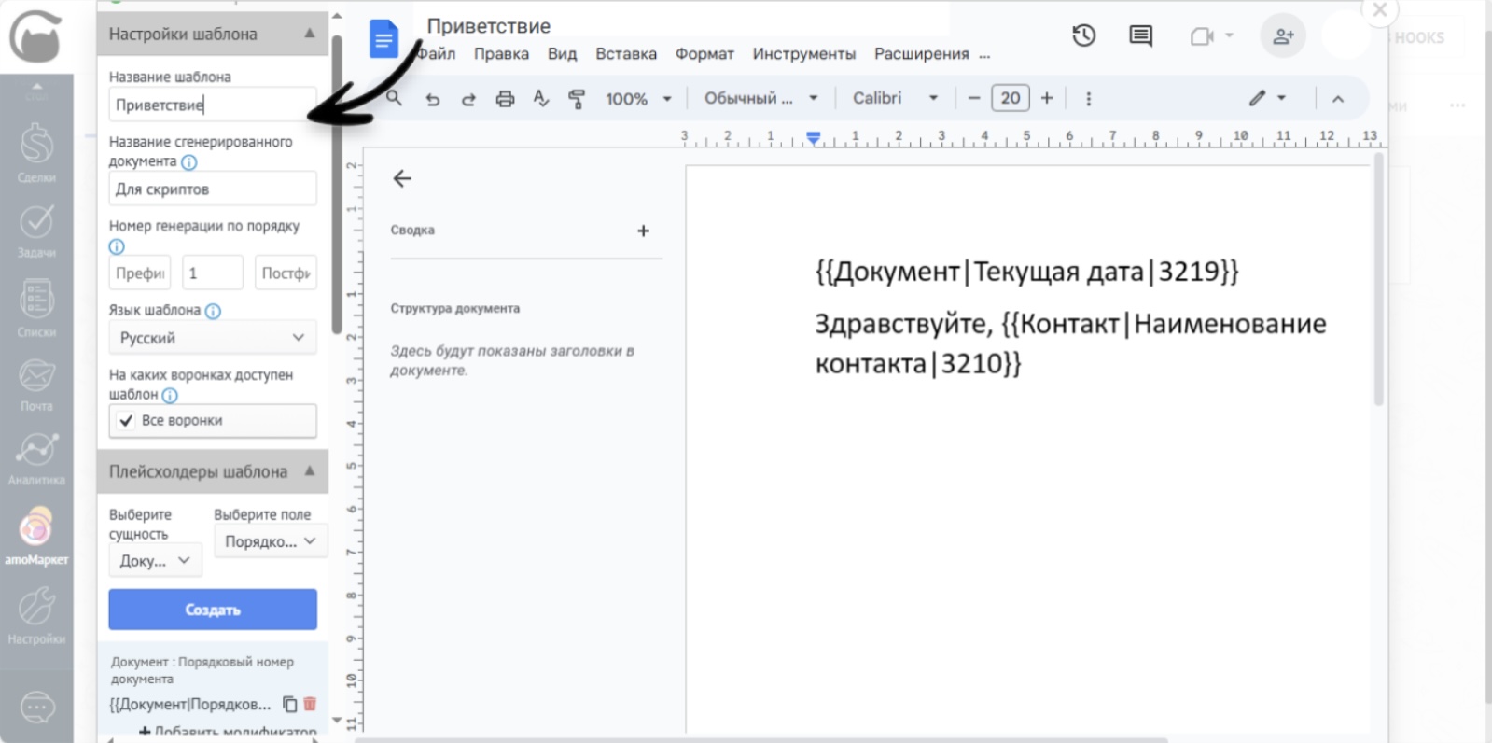The height and width of the screenshot is (743, 1492).
Task: Open editing mode pencil icon
Action: coord(1258,98)
